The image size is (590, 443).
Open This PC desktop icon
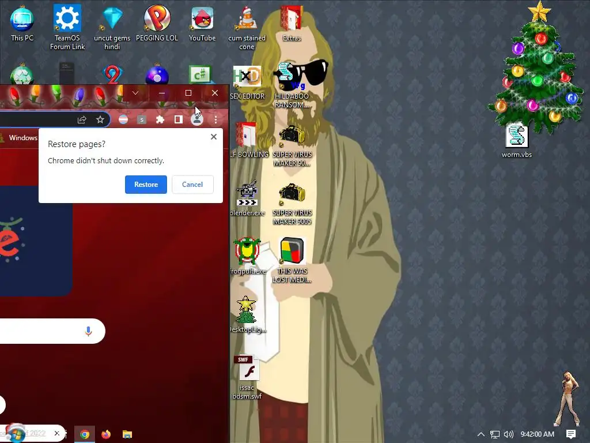pyautogui.click(x=22, y=24)
